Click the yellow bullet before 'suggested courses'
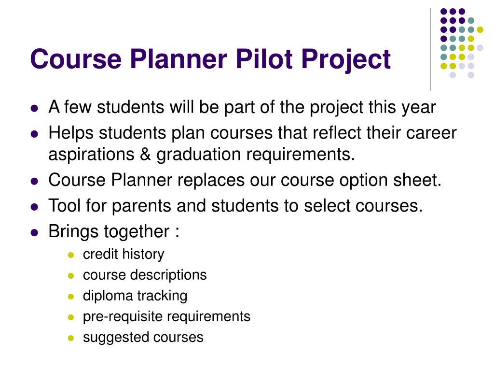The height and width of the screenshot is (371, 494). [71, 338]
